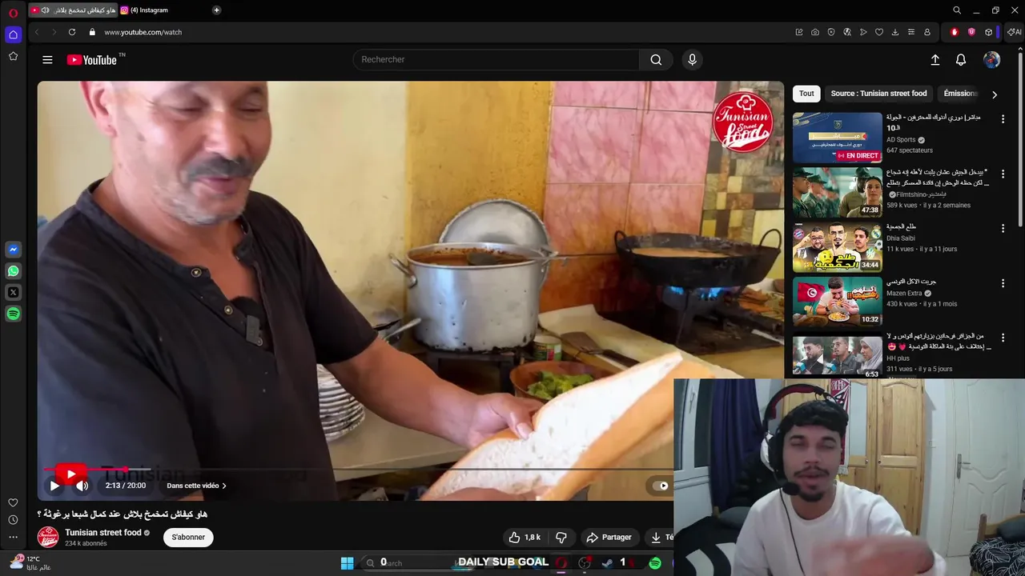Screen dimensions: 1025x576
Task: Open Opera sidebar home workspace icon
Action: [13, 34]
